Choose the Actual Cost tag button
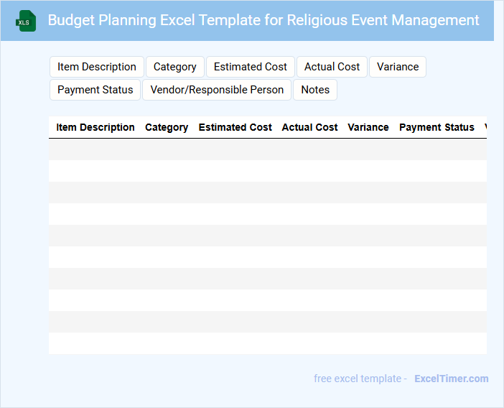This screenshot has width=504, height=408. tap(332, 67)
